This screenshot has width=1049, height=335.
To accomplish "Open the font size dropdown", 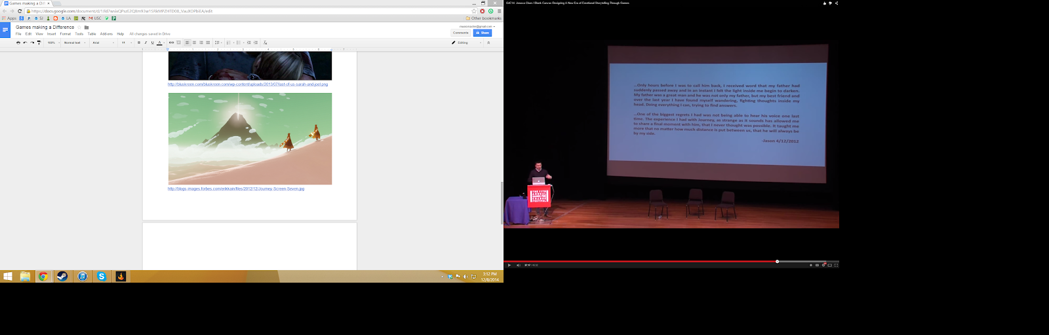I will [127, 43].
